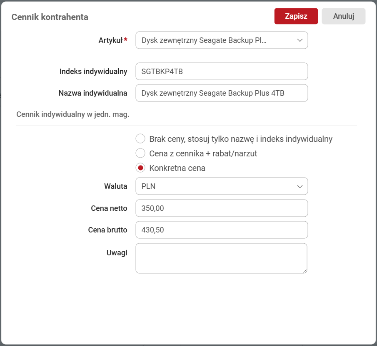Click the chevron arrow in the Artykuł field

click(300, 40)
